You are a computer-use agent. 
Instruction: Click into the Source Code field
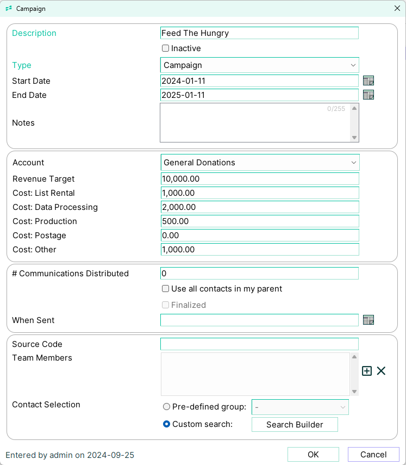click(x=259, y=344)
